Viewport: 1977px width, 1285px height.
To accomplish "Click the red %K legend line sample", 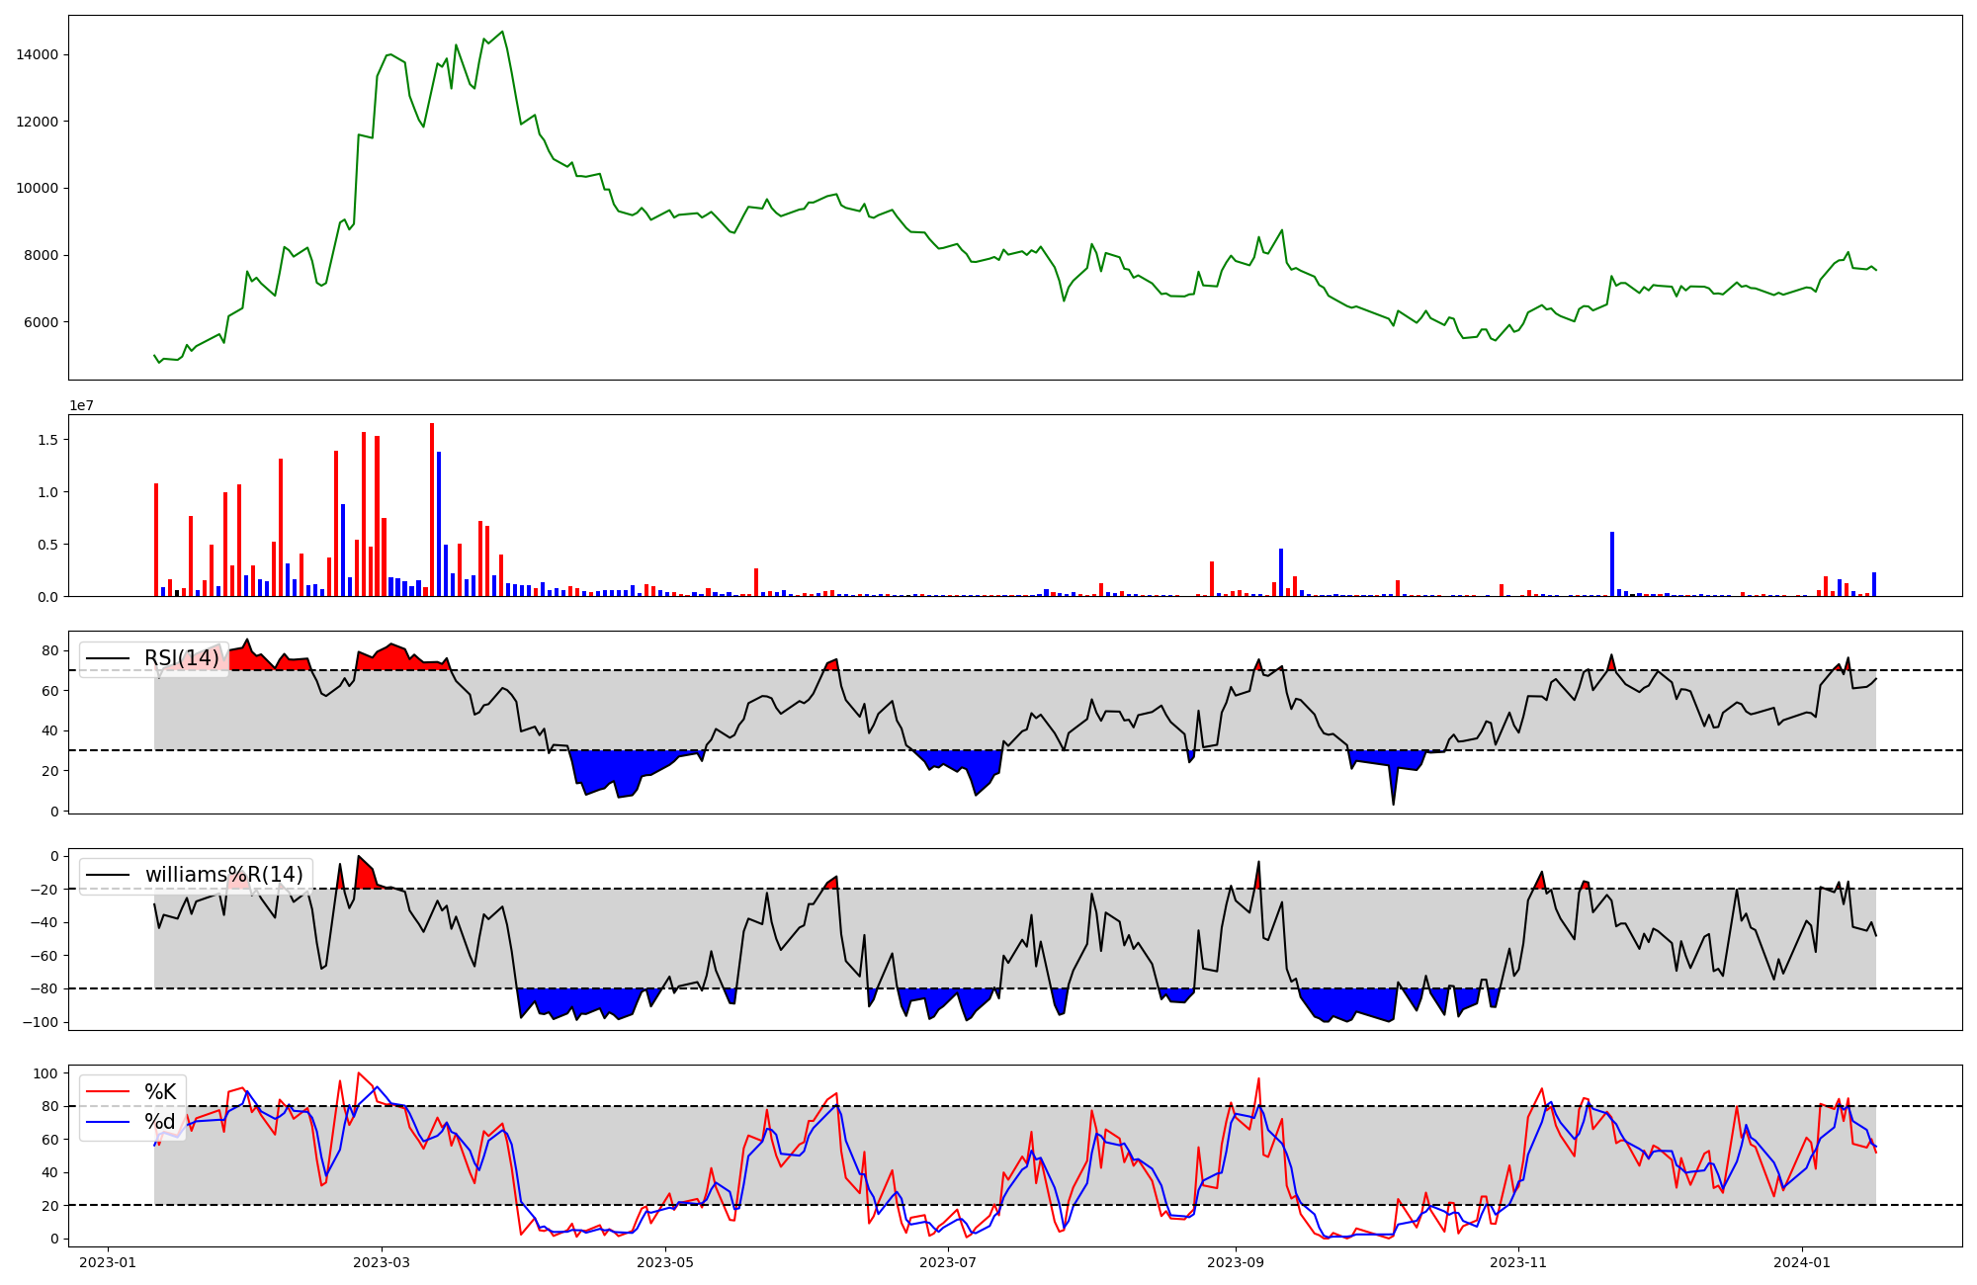I will (108, 1092).
